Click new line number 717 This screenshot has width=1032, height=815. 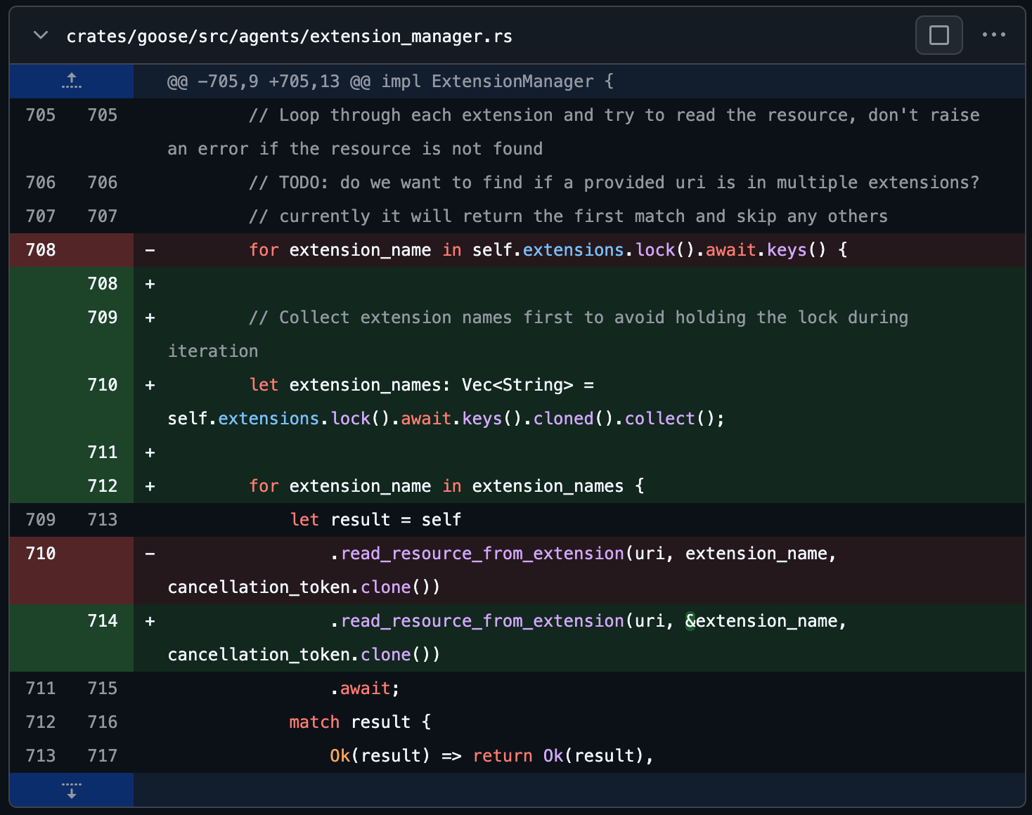click(x=102, y=756)
